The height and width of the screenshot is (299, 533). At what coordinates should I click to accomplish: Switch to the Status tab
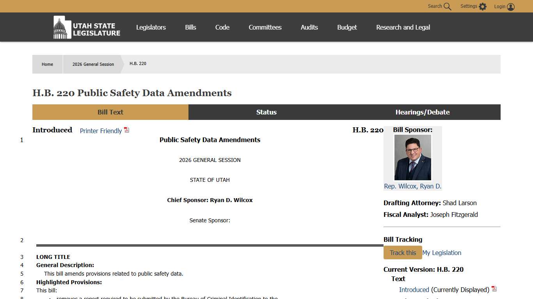266,112
